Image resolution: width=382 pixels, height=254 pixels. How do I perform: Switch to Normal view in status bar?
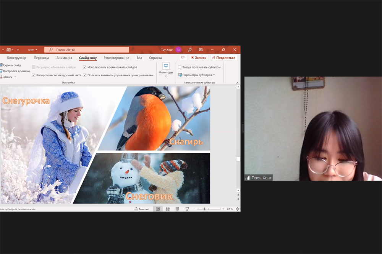[x=158, y=209]
